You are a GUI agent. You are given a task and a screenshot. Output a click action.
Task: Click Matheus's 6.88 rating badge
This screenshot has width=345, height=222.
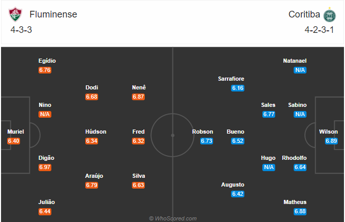pyautogui.click(x=300, y=211)
